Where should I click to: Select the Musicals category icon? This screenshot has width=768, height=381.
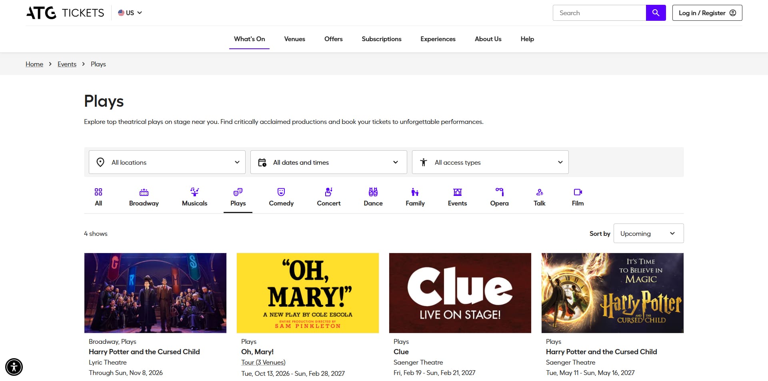[195, 192]
